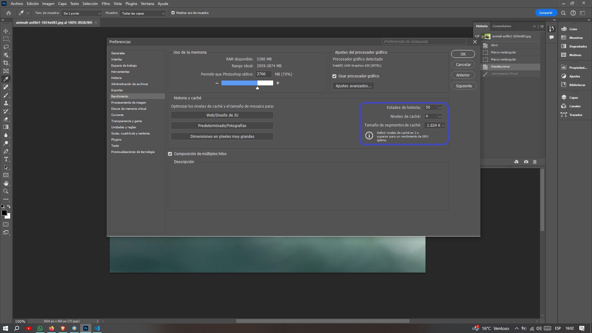Open the Trazados panel
Image resolution: width=592 pixels, height=333 pixels.
pos(576,115)
